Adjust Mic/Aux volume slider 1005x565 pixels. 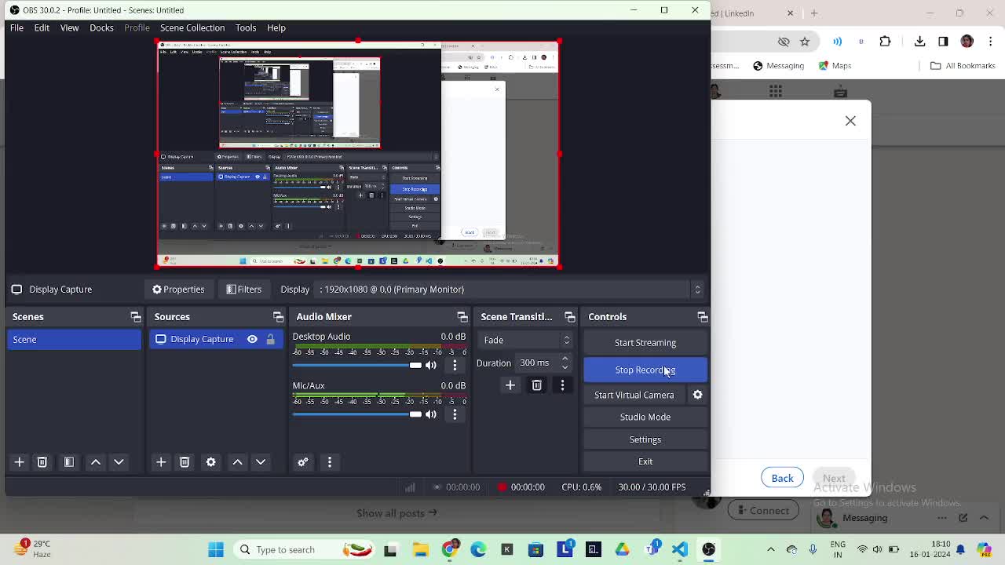[x=357, y=414]
